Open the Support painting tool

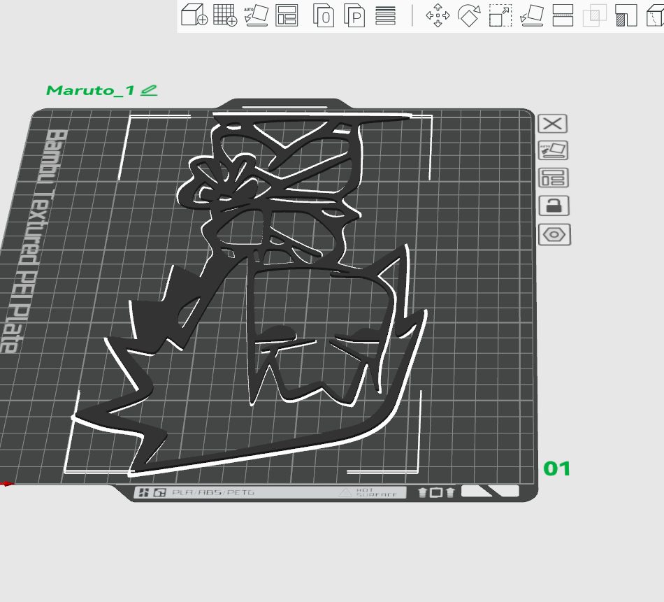click(626, 15)
